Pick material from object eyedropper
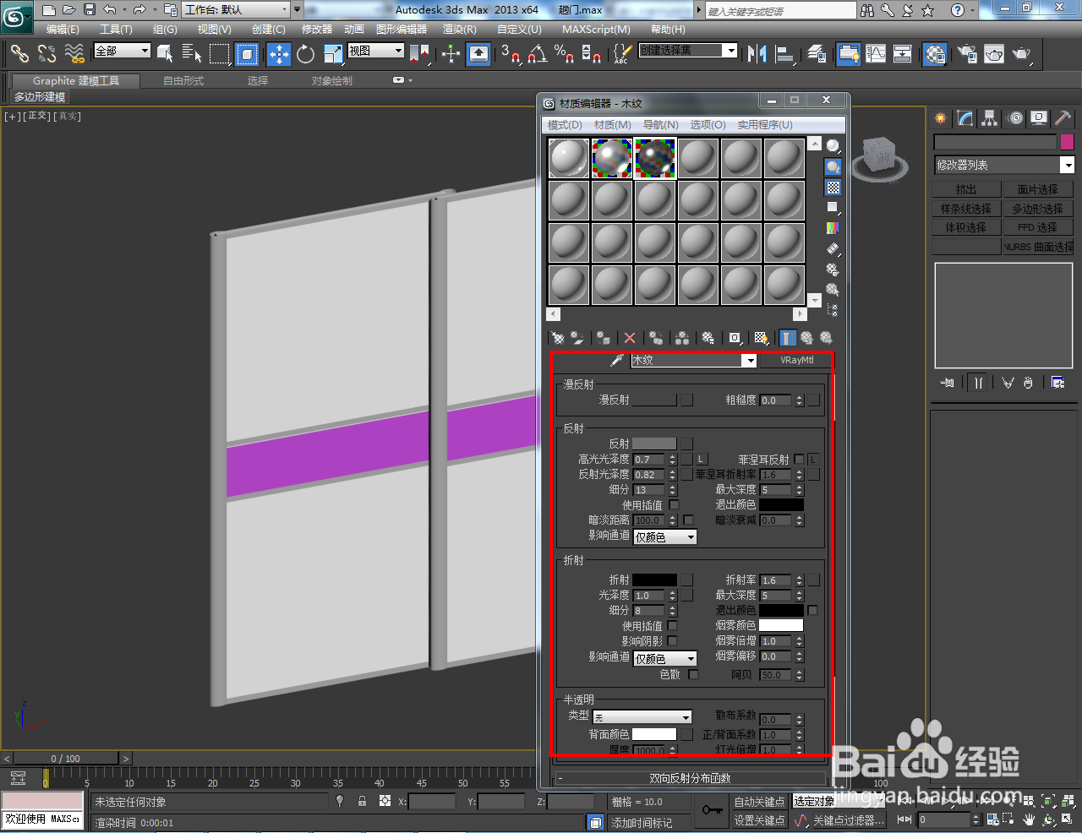Screen dimensions: 1082x833 point(617,361)
